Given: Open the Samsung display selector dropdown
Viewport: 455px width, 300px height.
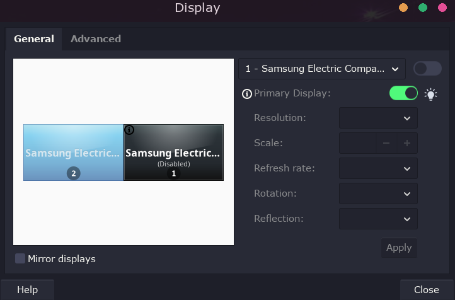Looking at the screenshot, I should pyautogui.click(x=322, y=68).
